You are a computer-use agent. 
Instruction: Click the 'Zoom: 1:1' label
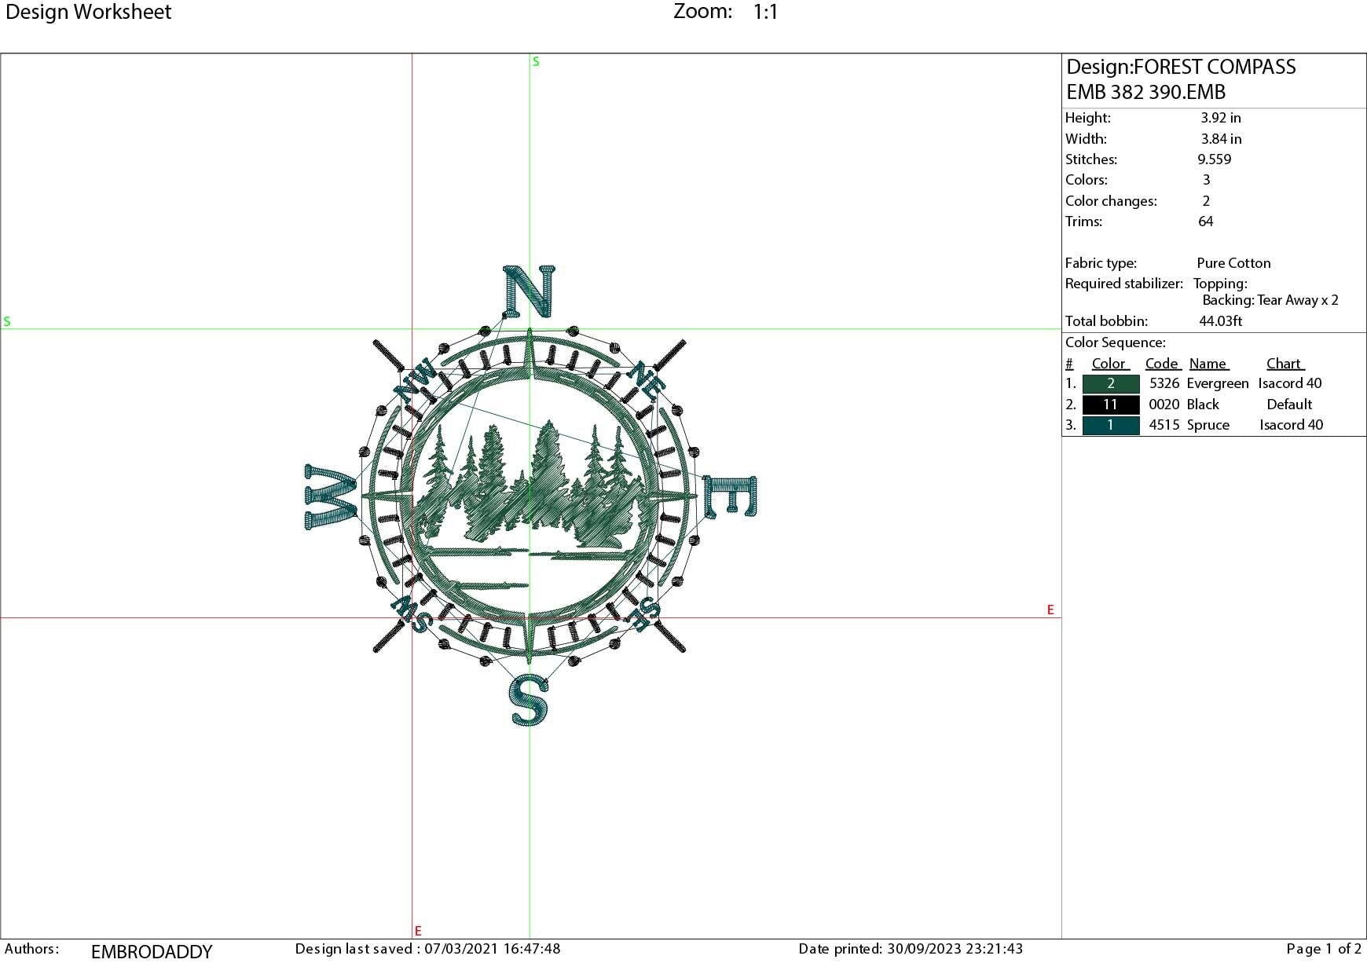[726, 12]
